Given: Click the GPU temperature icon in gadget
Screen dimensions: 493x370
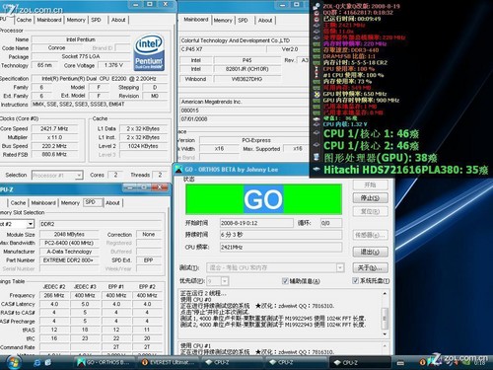Looking at the screenshot, I should [x=317, y=157].
